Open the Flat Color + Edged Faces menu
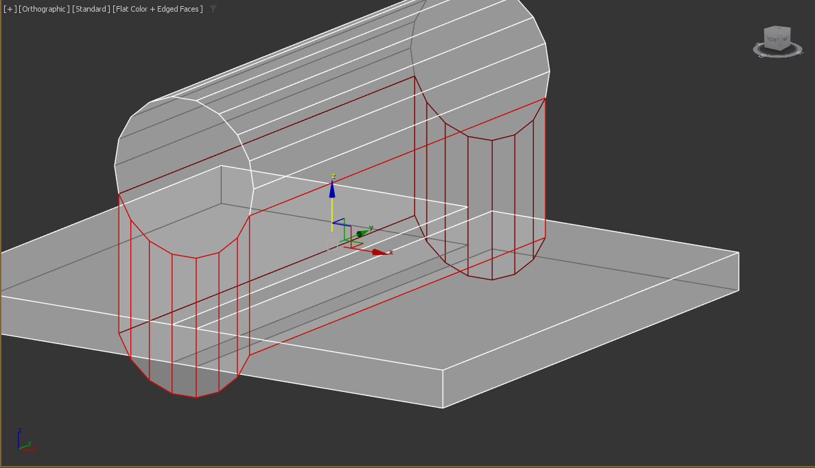 [158, 9]
